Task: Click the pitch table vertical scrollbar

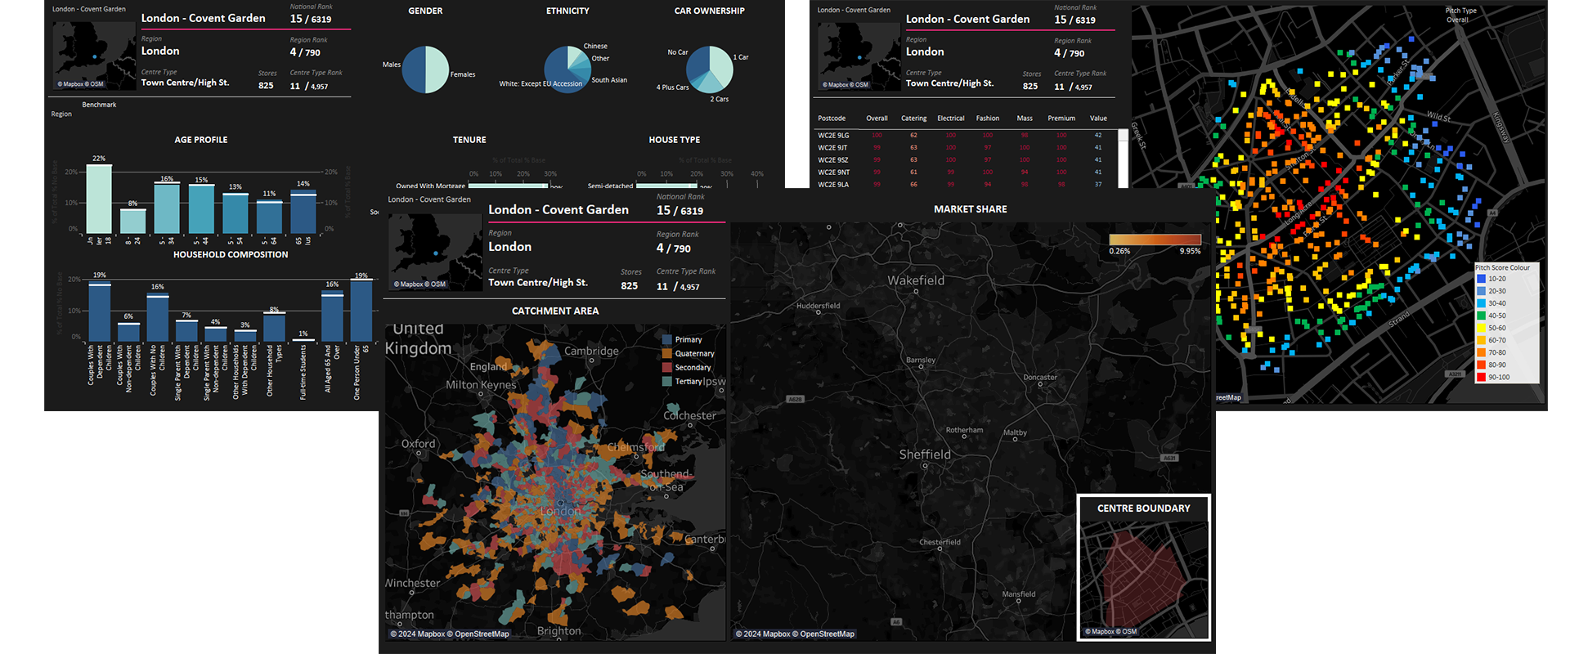Action: (x=1123, y=159)
